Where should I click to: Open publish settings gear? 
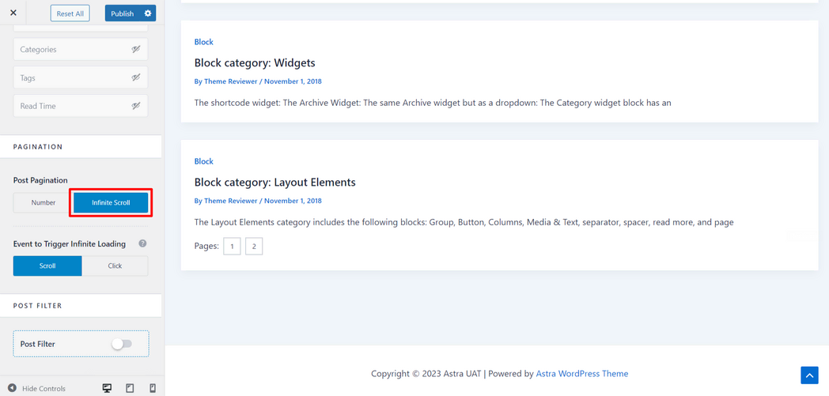coord(148,13)
